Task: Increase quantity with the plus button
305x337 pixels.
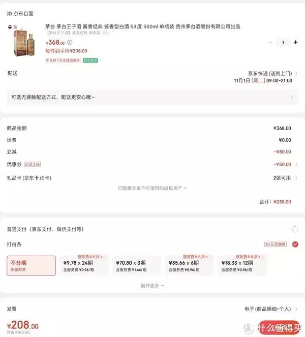Action: click(x=295, y=42)
